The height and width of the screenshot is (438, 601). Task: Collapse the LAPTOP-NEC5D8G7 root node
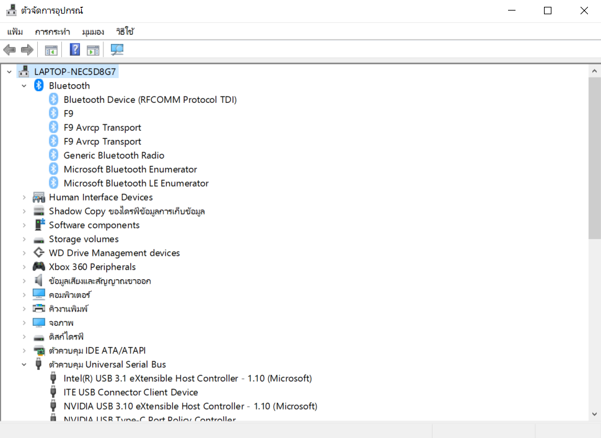[9, 72]
